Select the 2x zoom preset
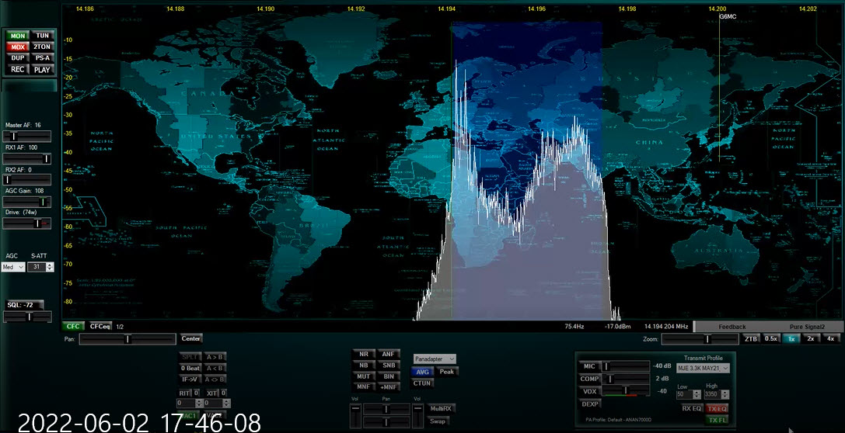845x433 pixels. click(811, 338)
